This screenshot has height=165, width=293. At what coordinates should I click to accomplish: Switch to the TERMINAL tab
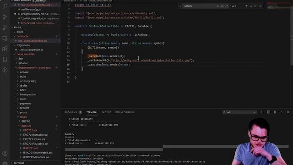[x=92, y=112]
